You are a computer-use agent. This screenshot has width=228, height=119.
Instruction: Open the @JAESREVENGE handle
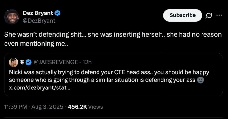point(56,62)
